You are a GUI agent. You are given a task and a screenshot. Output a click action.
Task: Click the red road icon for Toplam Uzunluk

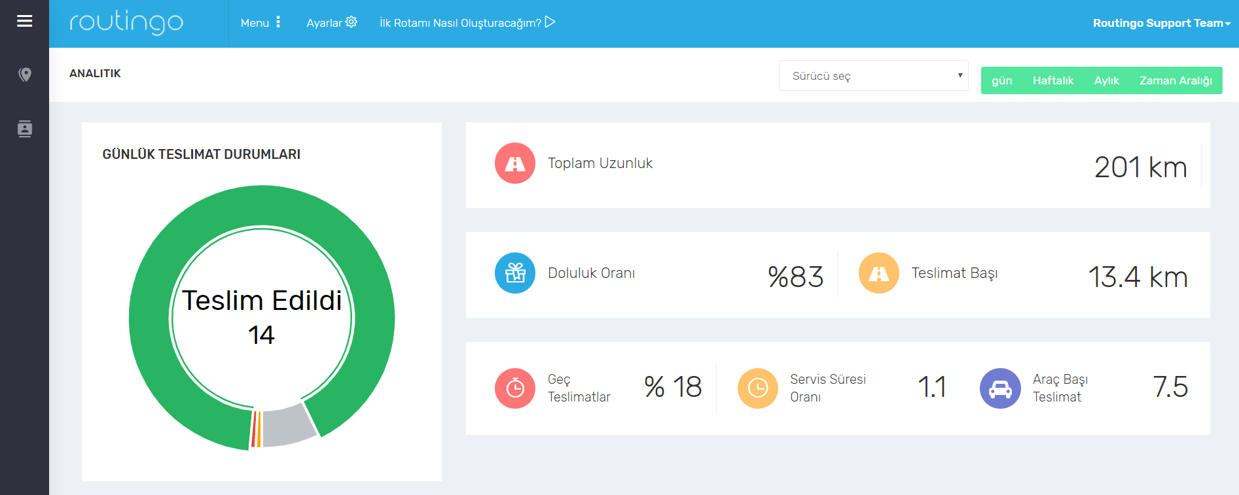click(515, 163)
